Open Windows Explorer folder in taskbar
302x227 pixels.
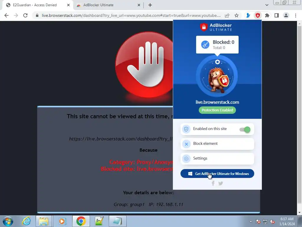pos(44,221)
